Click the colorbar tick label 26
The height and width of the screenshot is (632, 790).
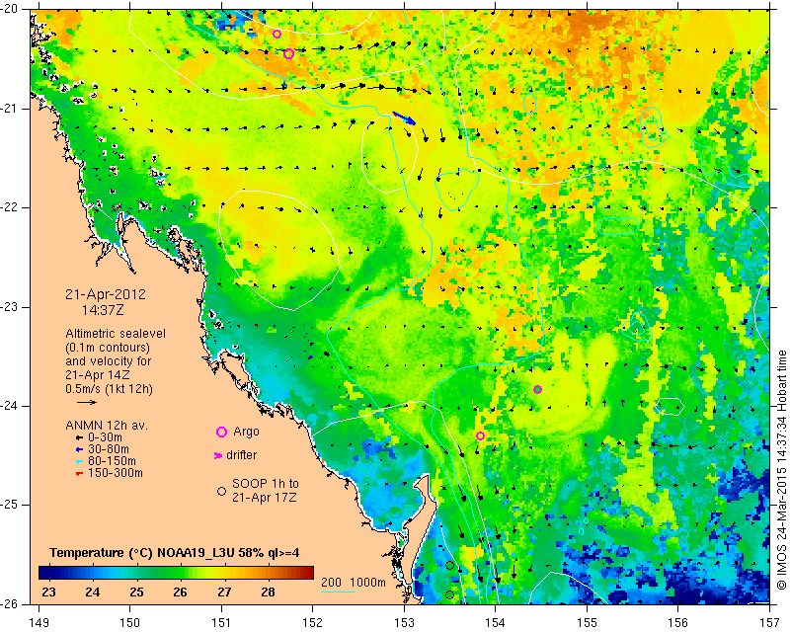(x=181, y=592)
